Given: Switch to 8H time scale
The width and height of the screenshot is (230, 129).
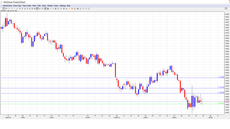Looking at the screenshot, I should (35, 9).
